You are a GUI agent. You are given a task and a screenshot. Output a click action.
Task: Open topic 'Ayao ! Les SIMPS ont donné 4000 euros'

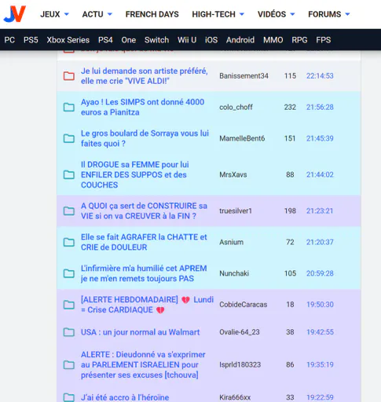pyautogui.click(x=142, y=107)
